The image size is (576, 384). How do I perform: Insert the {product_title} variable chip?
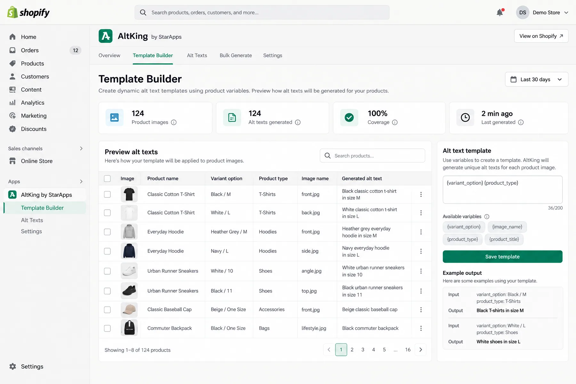[x=504, y=239]
